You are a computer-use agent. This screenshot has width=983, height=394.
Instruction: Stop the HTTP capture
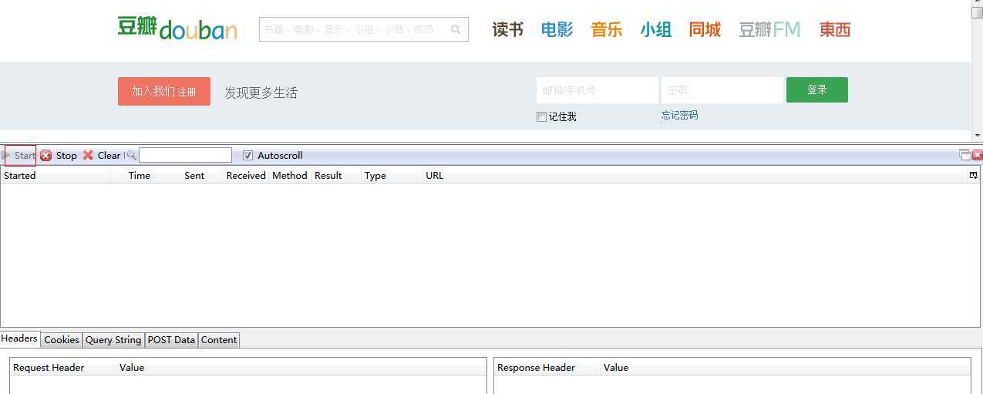click(x=59, y=155)
